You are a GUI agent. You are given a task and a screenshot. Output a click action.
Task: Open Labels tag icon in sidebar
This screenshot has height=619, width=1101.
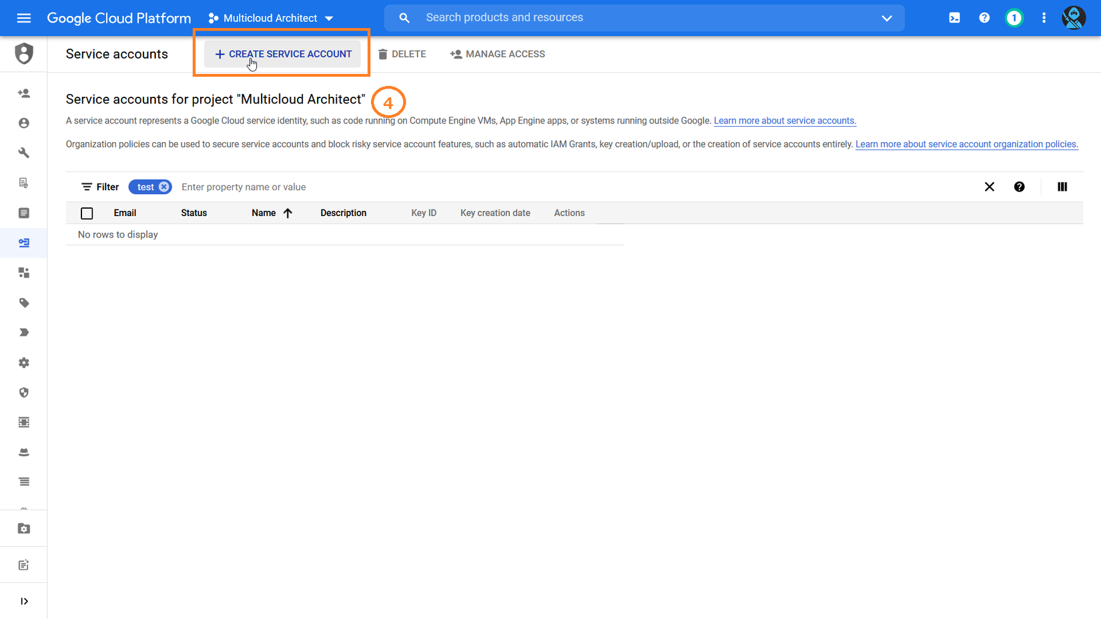pyautogui.click(x=24, y=303)
